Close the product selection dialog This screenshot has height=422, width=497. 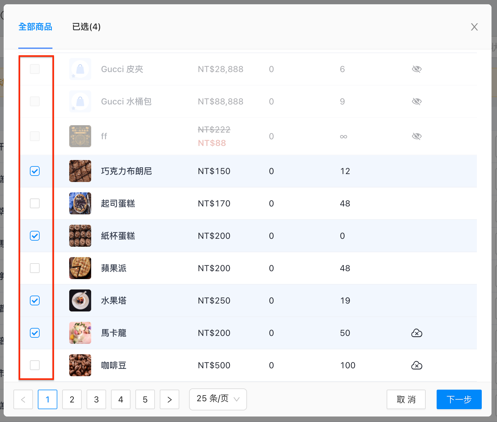click(x=474, y=27)
